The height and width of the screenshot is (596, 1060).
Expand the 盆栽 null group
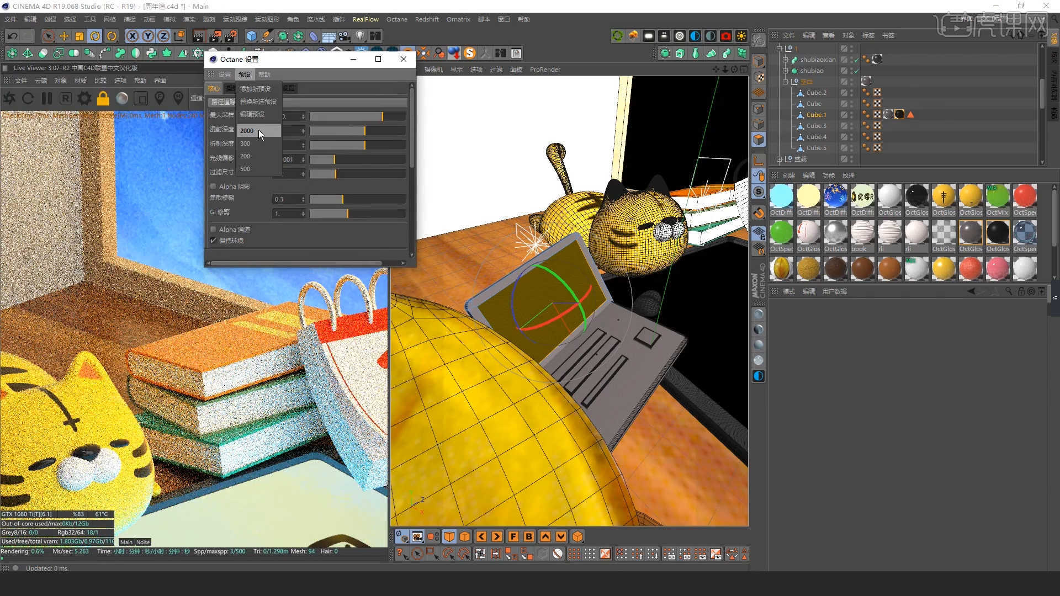click(780, 159)
